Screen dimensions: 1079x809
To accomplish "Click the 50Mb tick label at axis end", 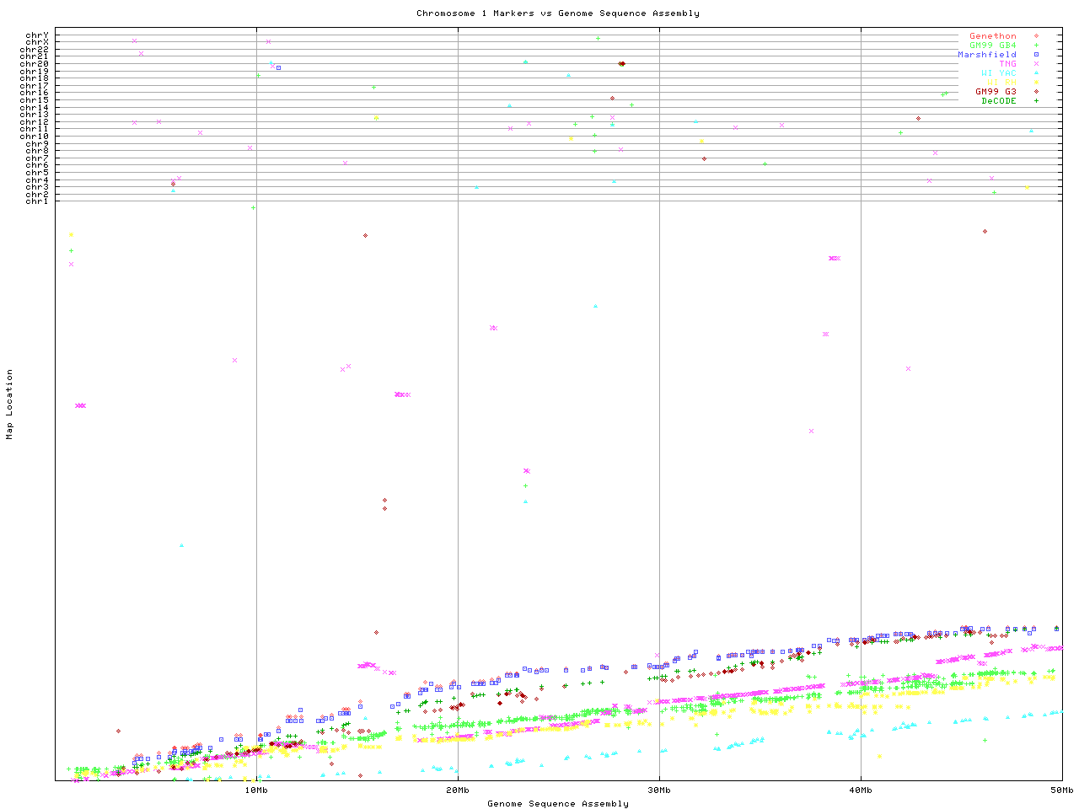I will coord(1061,790).
